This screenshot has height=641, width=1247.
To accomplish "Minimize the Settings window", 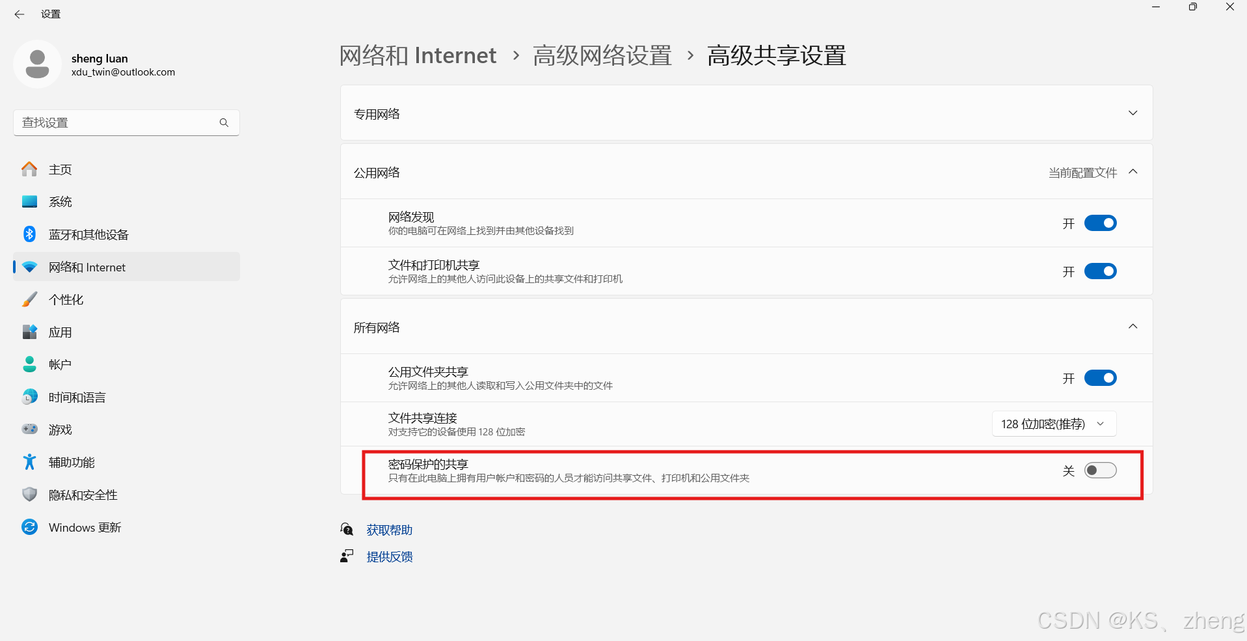I will click(1156, 7).
